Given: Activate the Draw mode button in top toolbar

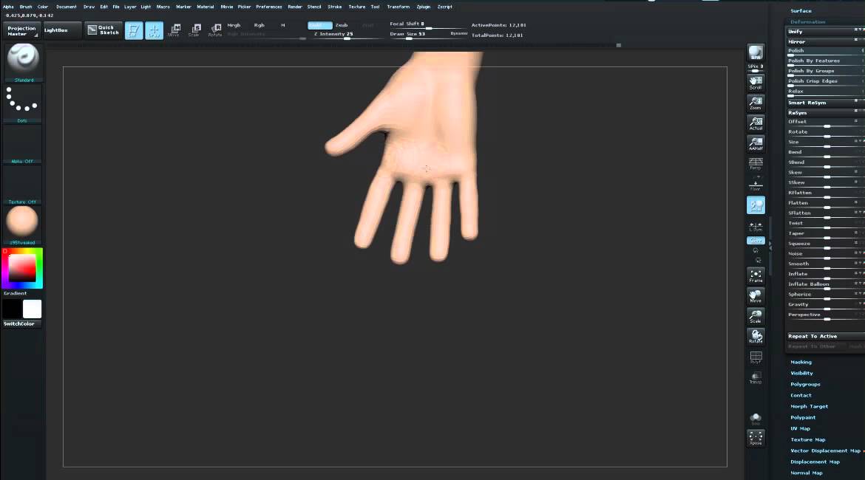Looking at the screenshot, I should coord(154,30).
